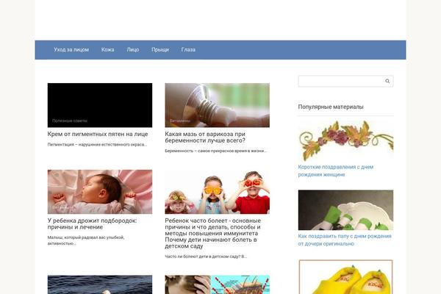This screenshot has height=294, width=441.
Task: Click excerpt 'Беременность – самое прекрасное время в жизни...'
Action: (x=215, y=151)
